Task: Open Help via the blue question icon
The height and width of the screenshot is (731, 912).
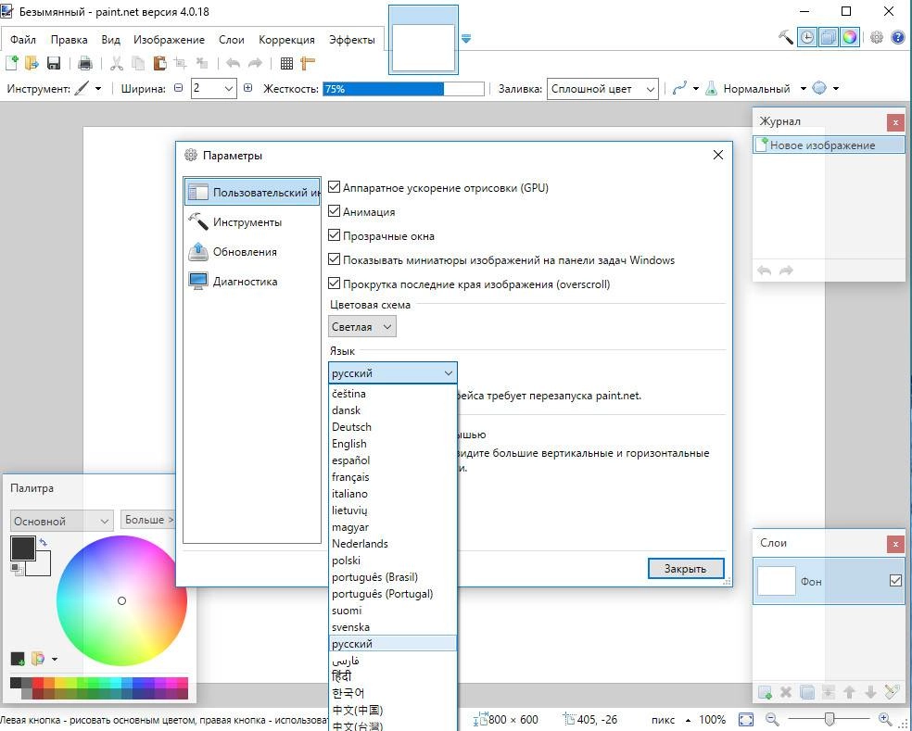Action: (x=897, y=37)
